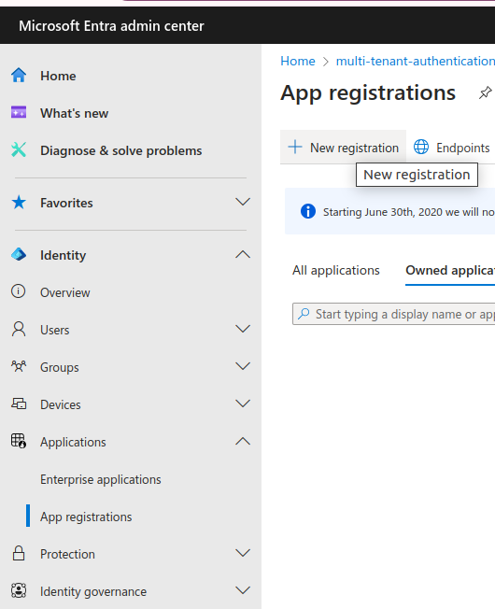
Task: Click the Overview info circle icon
Action: click(19, 291)
